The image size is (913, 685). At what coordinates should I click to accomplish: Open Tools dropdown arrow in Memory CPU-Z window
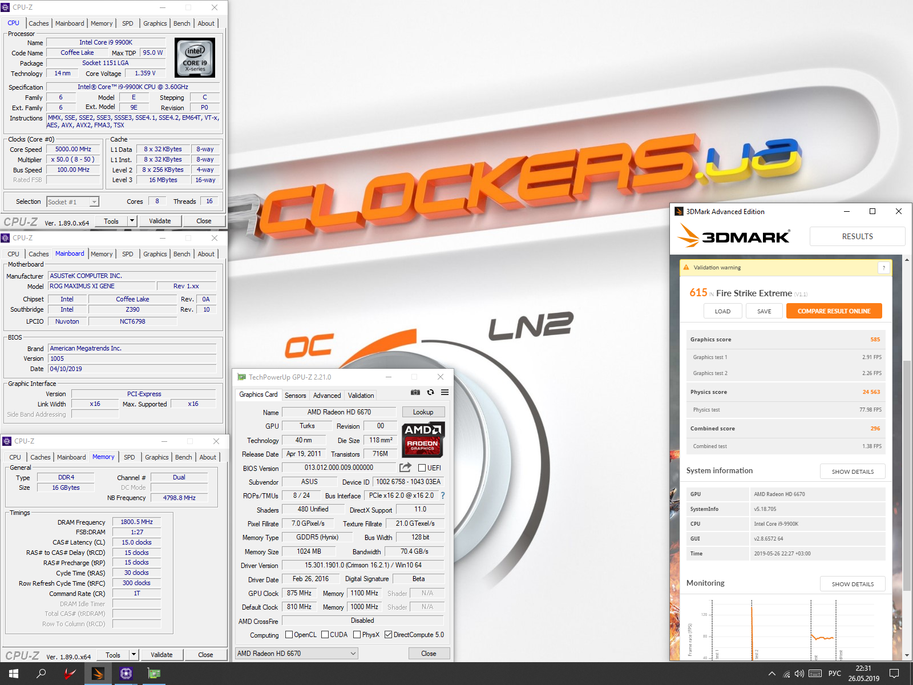[134, 655]
